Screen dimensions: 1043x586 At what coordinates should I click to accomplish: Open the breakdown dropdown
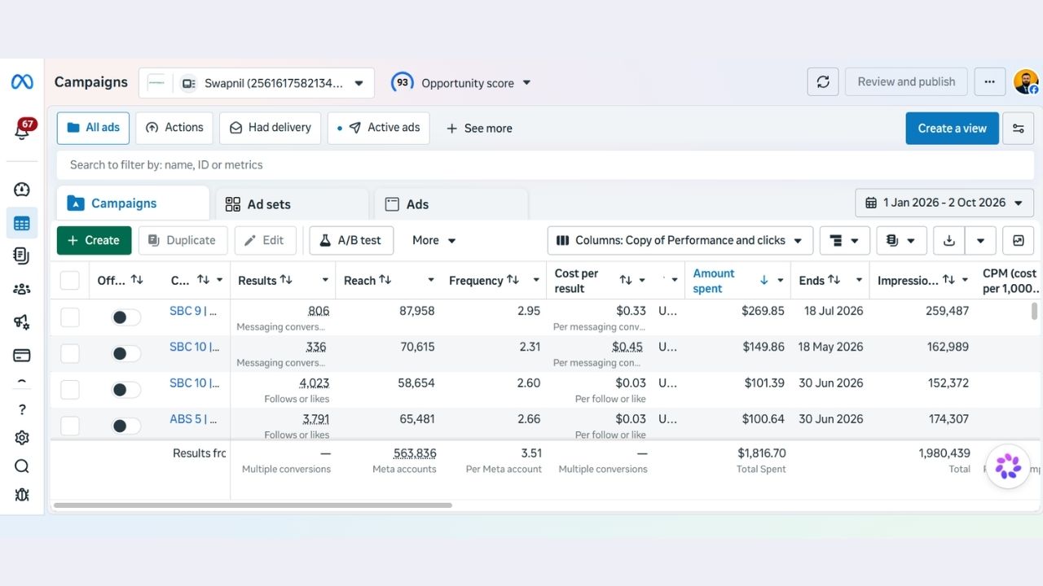(844, 240)
